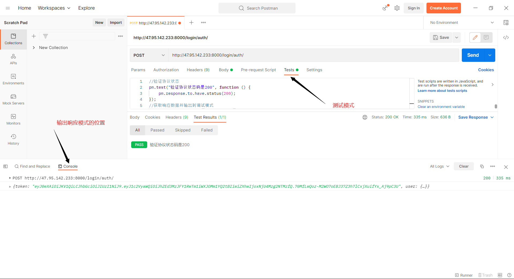Viewport: 514px width, 279px height.
Task: Open the request Settings tab
Action: [314, 70]
